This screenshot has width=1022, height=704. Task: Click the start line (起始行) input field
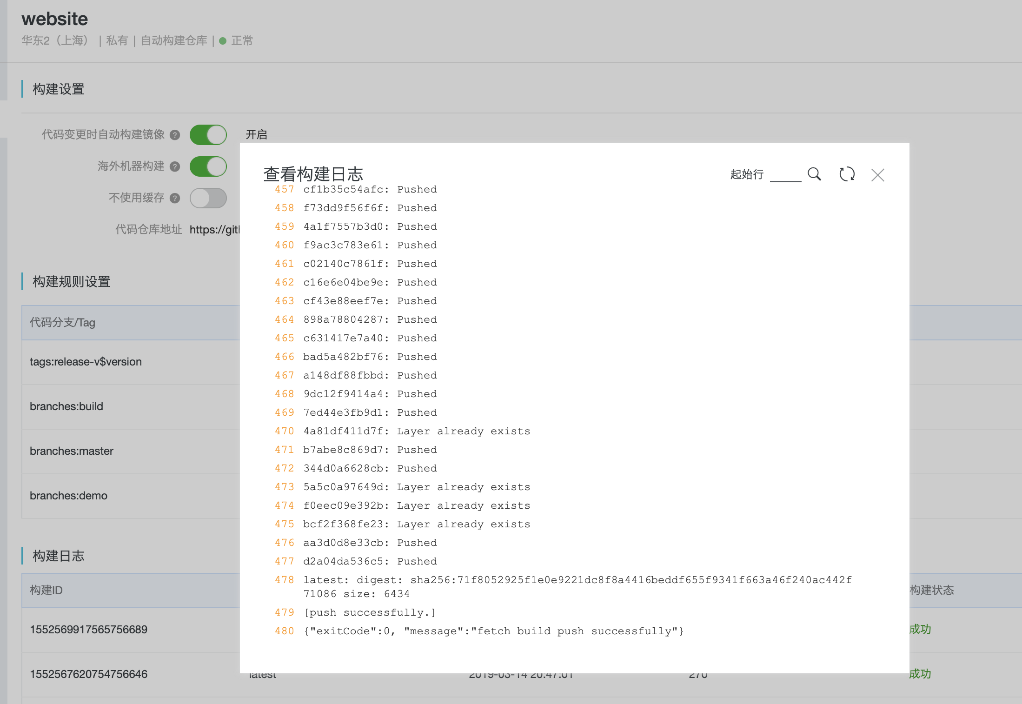point(785,174)
